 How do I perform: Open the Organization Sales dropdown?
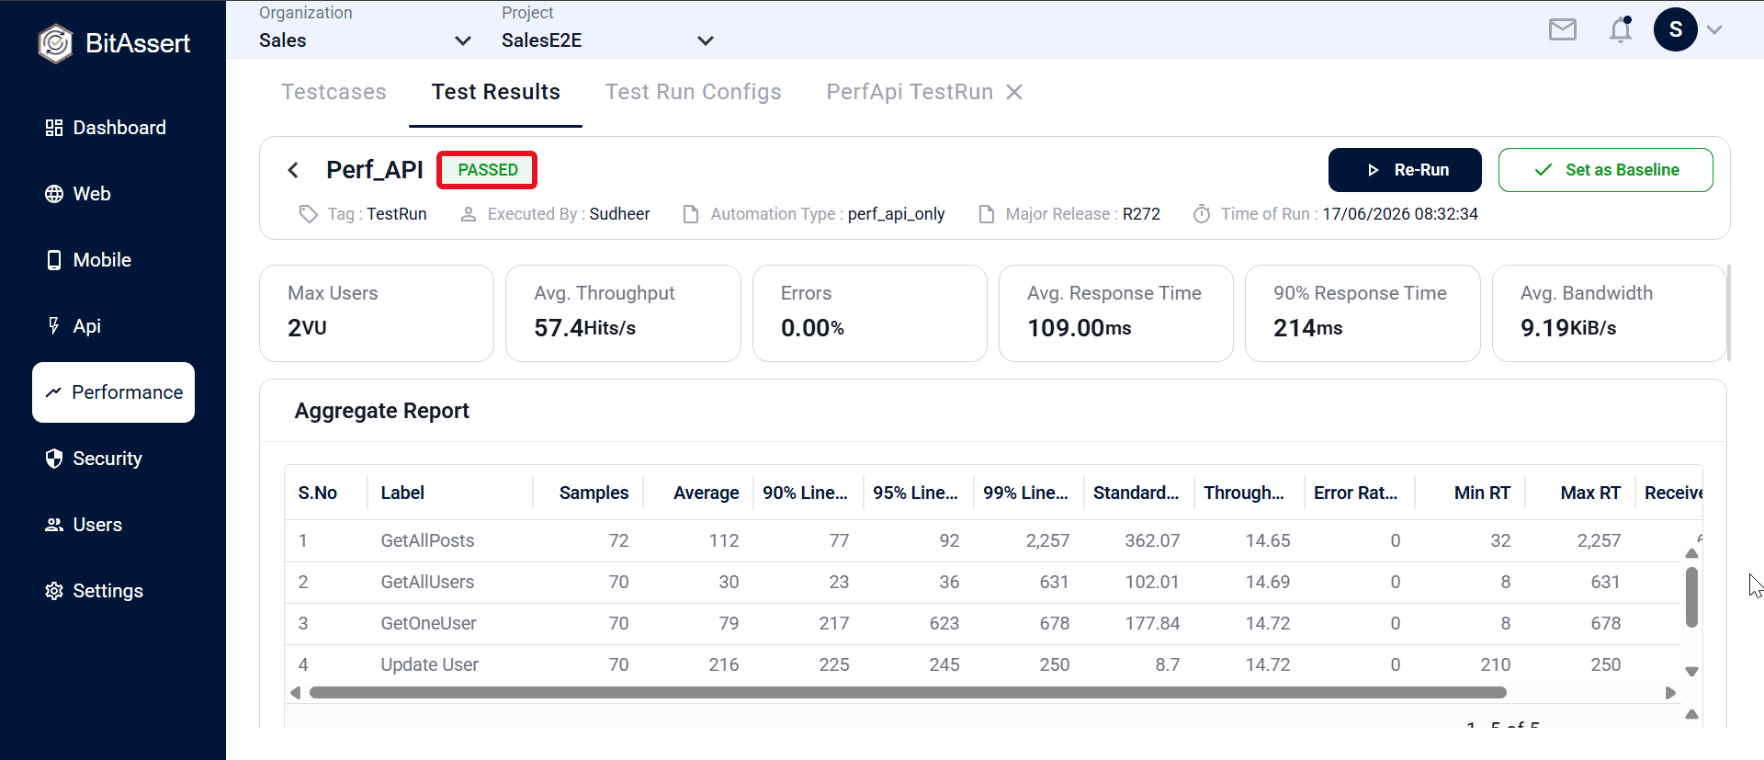pos(365,40)
